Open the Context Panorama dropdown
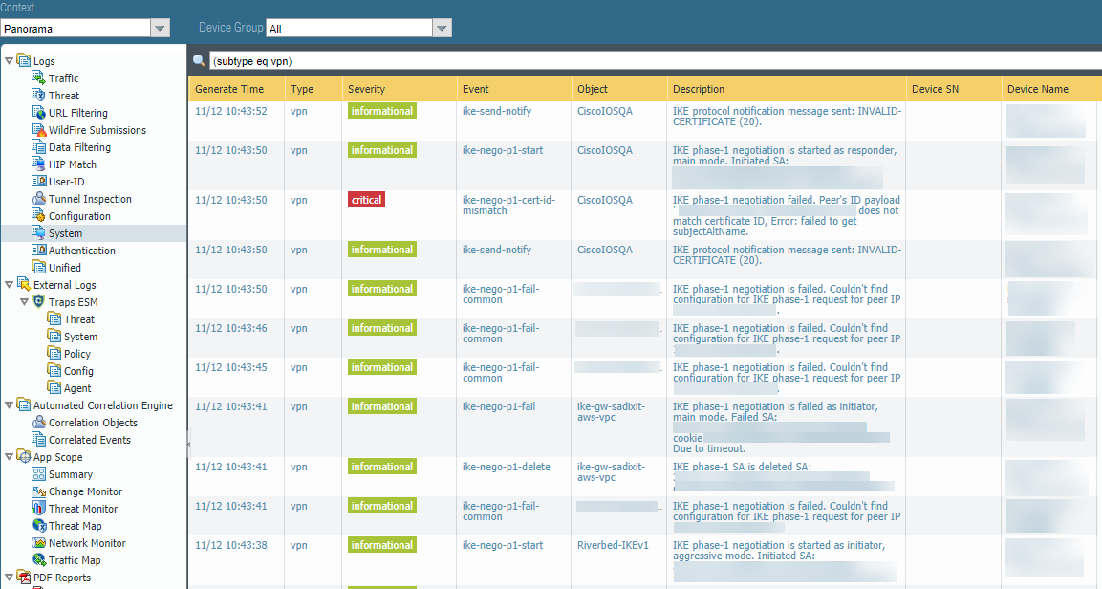Viewport: 1102px width, 589px height. tap(160, 29)
